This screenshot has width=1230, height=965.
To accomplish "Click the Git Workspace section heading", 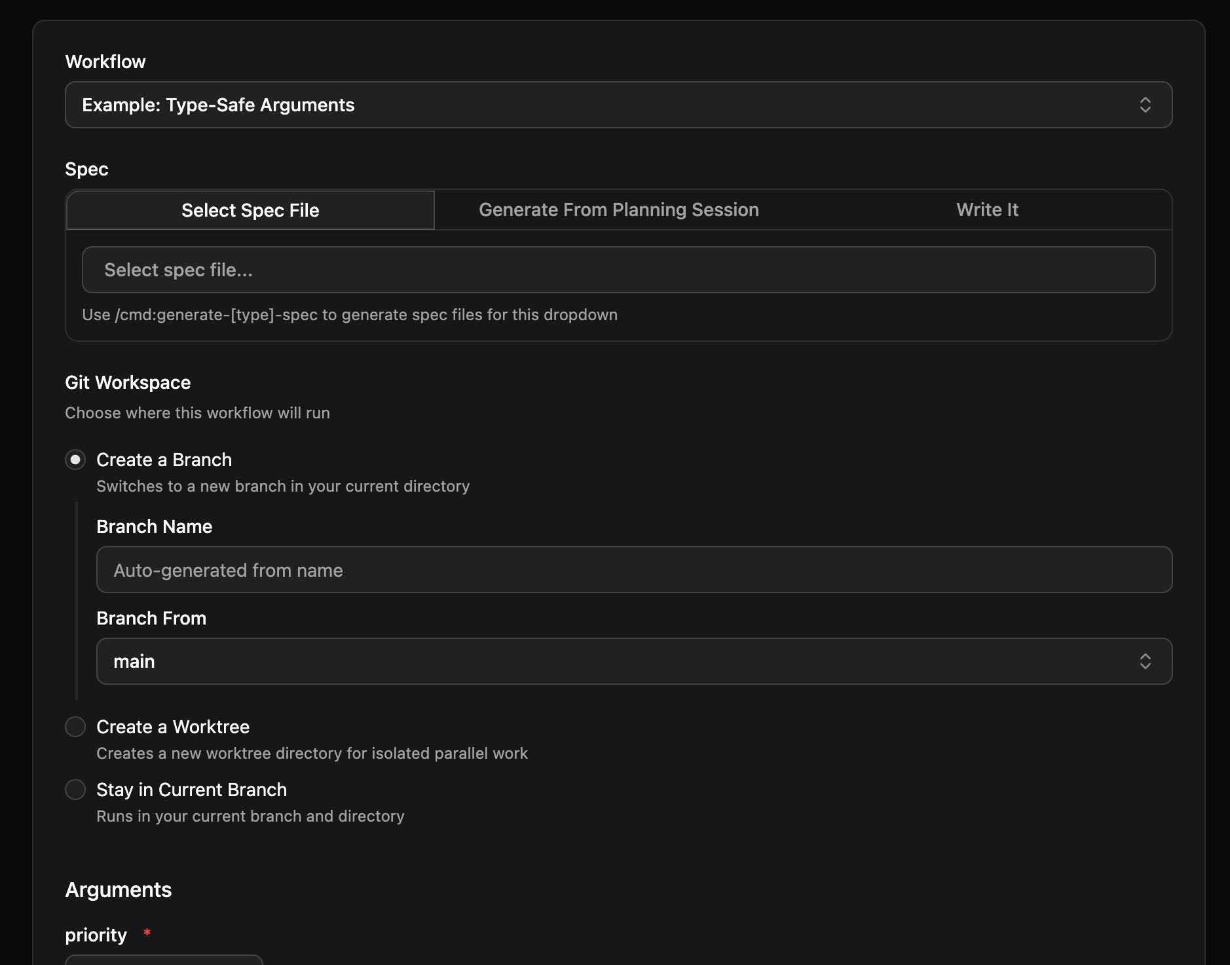I will (x=128, y=382).
